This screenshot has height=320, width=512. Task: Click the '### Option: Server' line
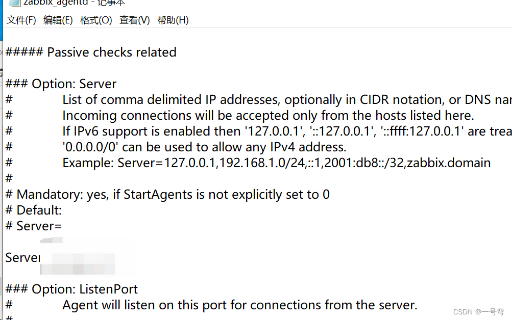pos(61,84)
